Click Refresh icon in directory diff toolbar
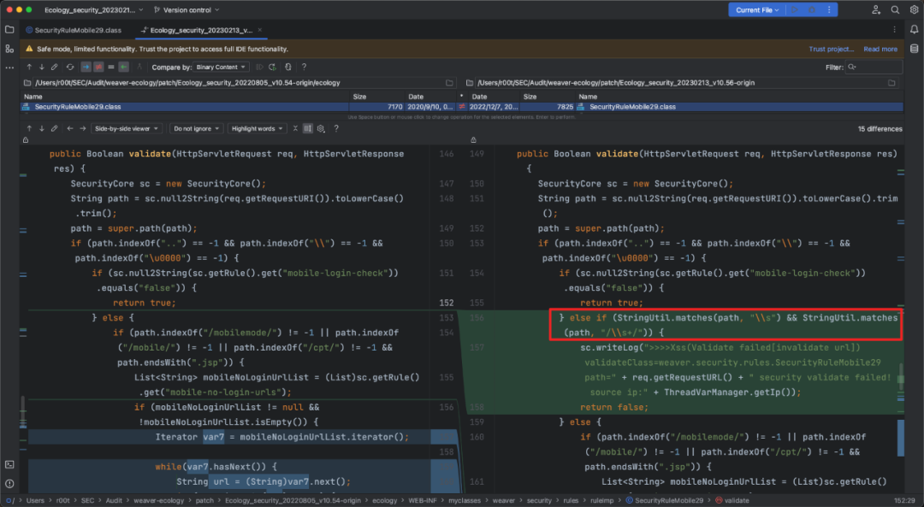 click(x=70, y=68)
